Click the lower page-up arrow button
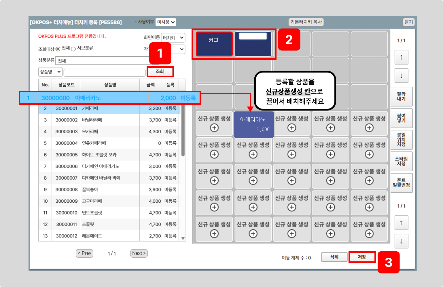Image resolution: width=443 pixels, height=287 pixels. [x=401, y=223]
